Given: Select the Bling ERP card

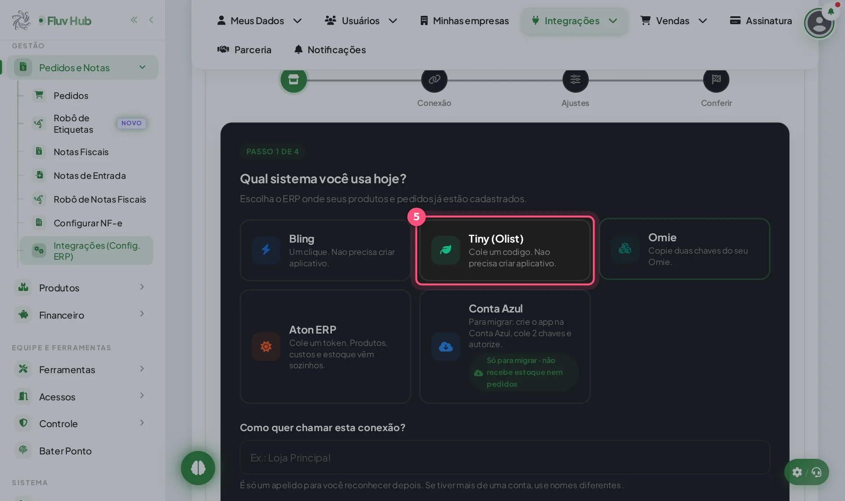Looking at the screenshot, I should click(x=325, y=250).
